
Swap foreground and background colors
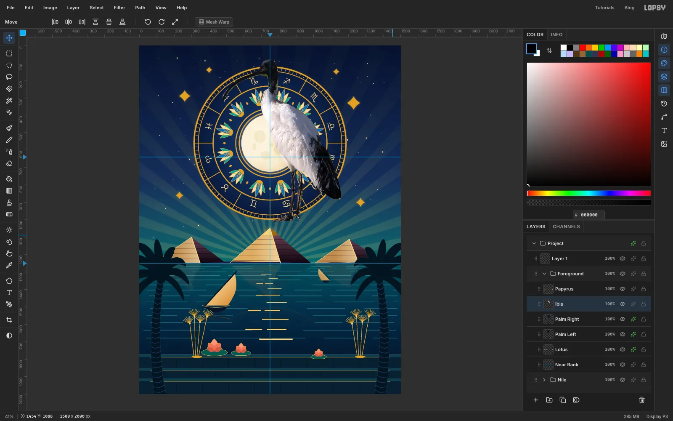click(x=549, y=51)
